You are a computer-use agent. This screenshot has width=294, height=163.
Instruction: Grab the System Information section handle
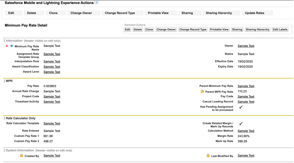point(4,150)
